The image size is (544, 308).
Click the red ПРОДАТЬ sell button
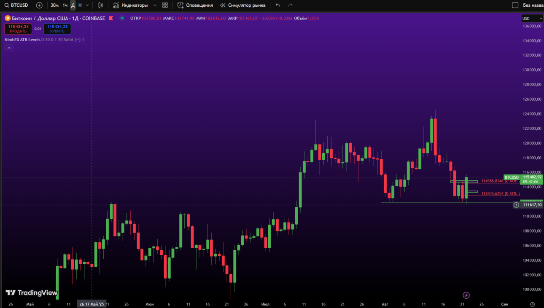(18, 29)
